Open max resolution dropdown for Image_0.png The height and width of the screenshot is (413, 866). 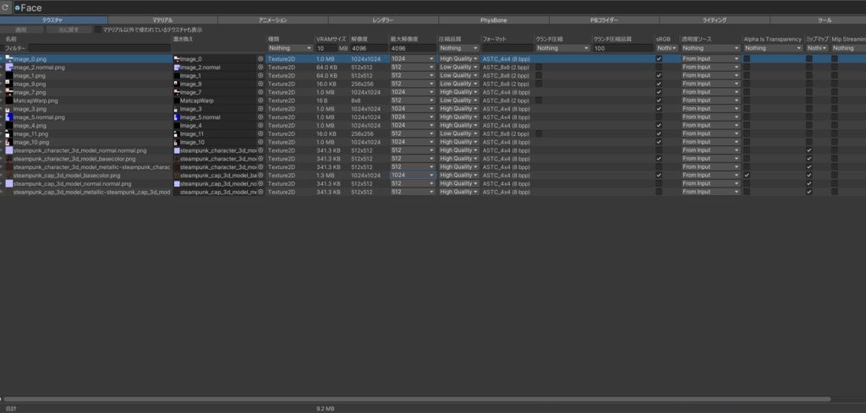[x=413, y=58]
